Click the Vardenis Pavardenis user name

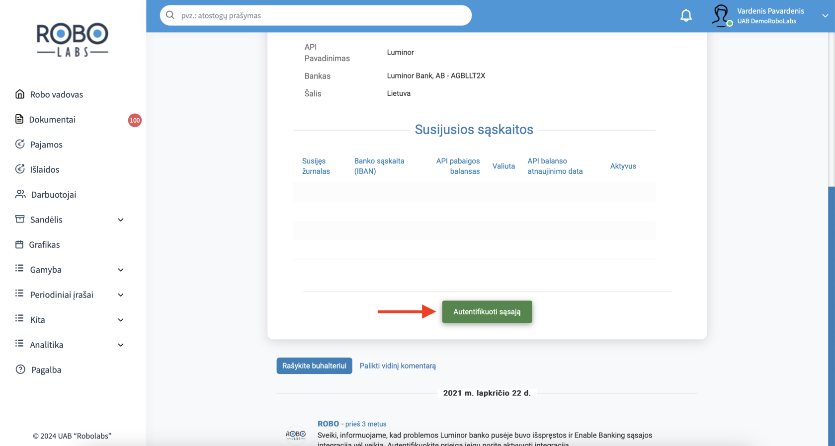(x=770, y=11)
